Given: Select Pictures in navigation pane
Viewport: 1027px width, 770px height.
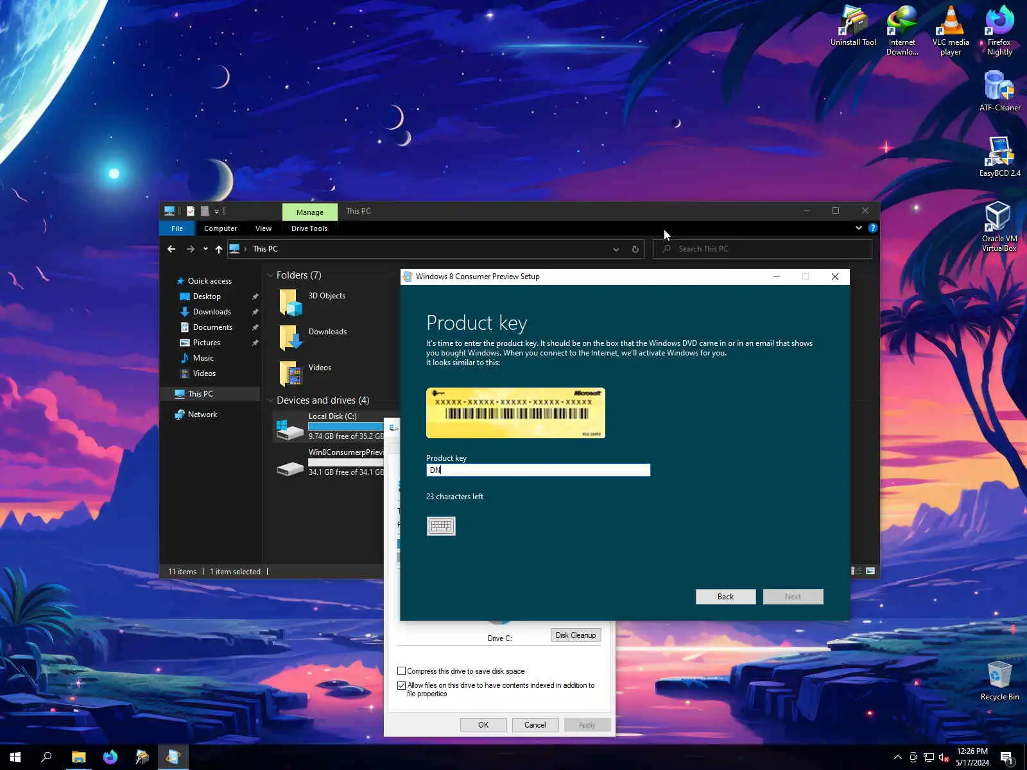Looking at the screenshot, I should [x=207, y=343].
